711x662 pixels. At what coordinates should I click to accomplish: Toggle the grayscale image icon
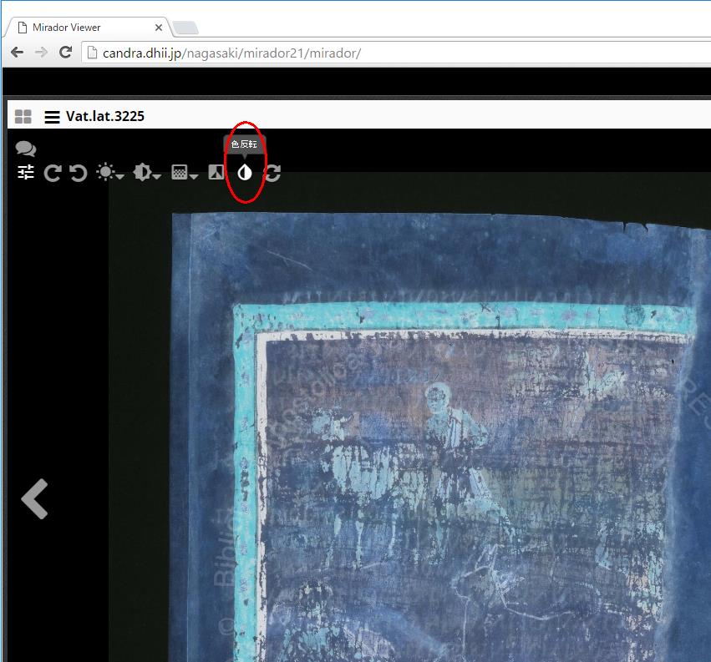pyautogui.click(x=216, y=172)
